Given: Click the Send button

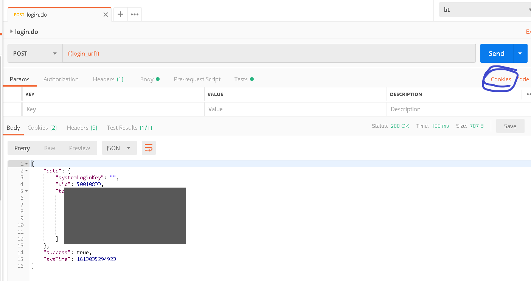Looking at the screenshot, I should [496, 53].
